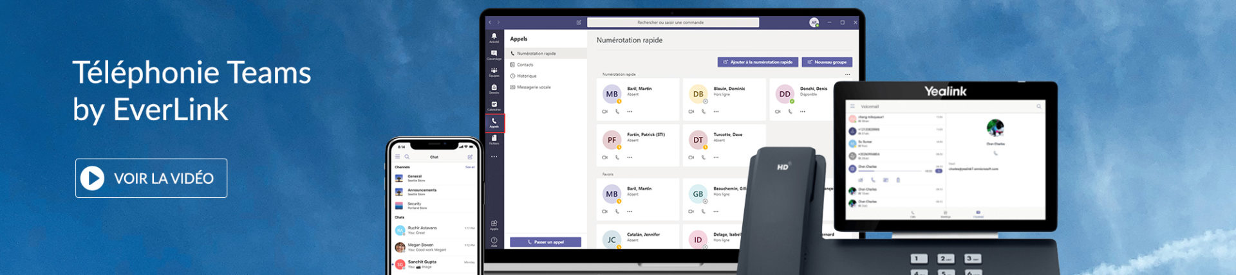The image size is (1236, 275).
Task: Open more options for Numérotation rapide group
Action: coord(847,75)
